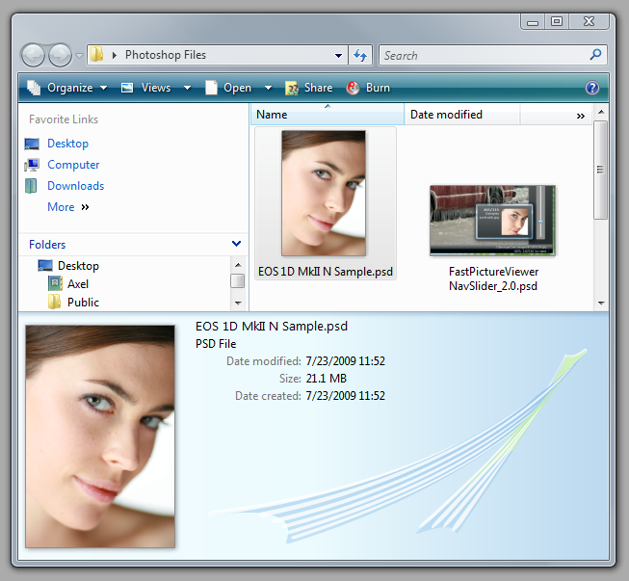The image size is (629, 581).
Task: Click the Public folder icon
Action: point(54,302)
